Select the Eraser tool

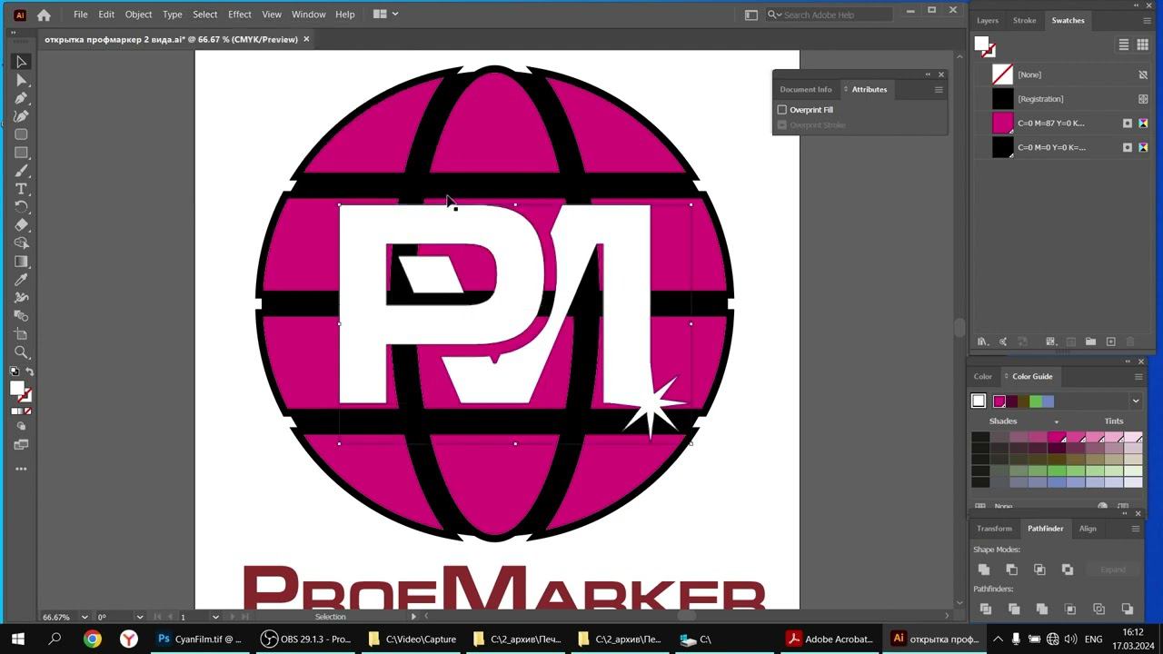click(x=21, y=225)
